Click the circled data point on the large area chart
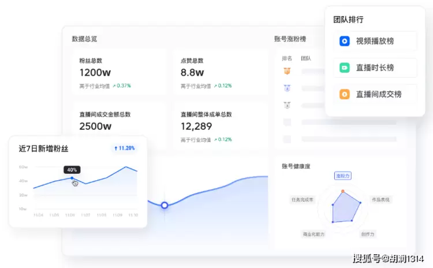 click(x=165, y=205)
